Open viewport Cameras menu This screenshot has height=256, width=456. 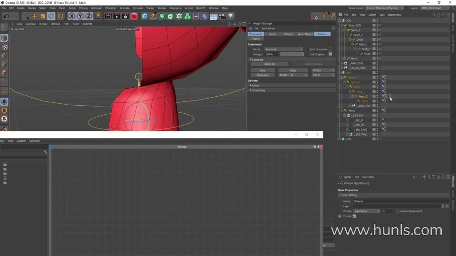coord(30,24)
